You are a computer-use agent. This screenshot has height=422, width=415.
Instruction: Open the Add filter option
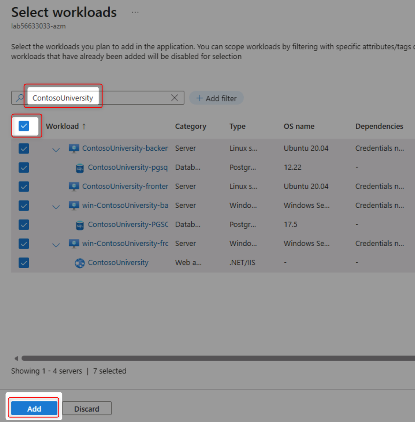click(216, 98)
